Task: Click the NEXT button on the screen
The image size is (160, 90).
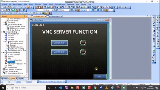Action: [100, 77]
